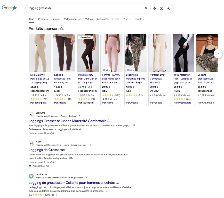Click Par Google under OYSHO pantalon
224x198 pixels.
(156, 103)
